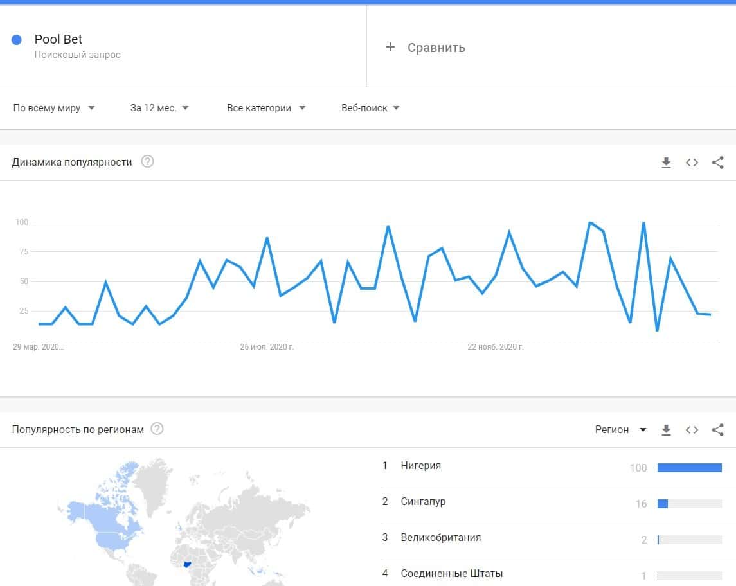This screenshot has width=736, height=586.
Task: Expand the За 12 мес. time range
Action: (159, 108)
